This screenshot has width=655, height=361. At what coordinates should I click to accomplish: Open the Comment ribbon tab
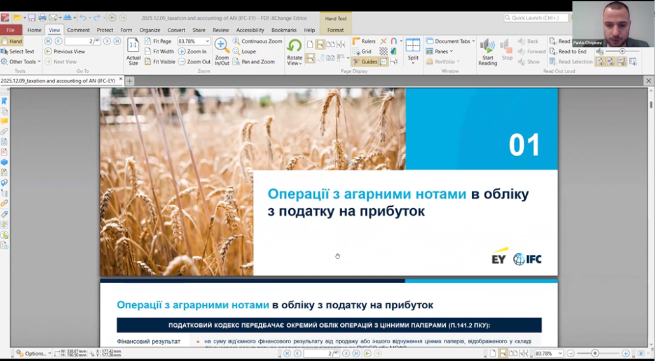coord(78,30)
